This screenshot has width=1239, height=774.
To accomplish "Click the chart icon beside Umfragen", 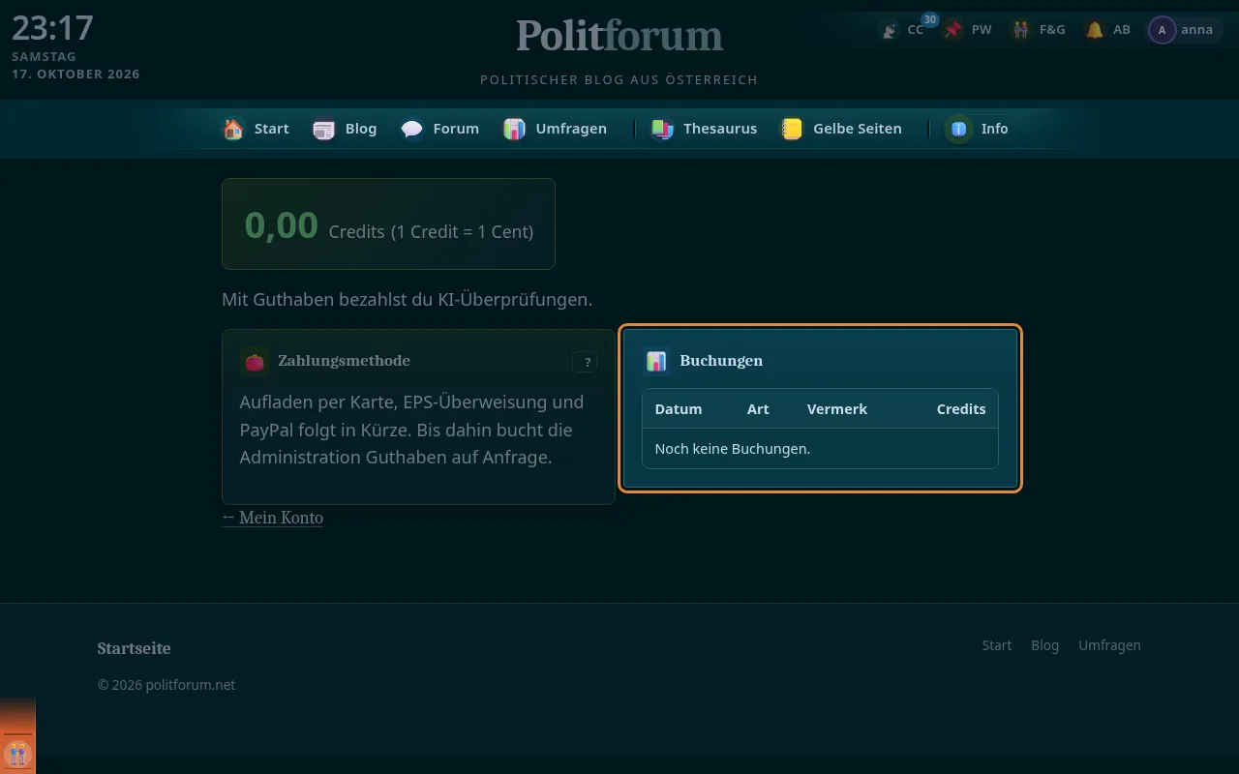I will coord(515,129).
